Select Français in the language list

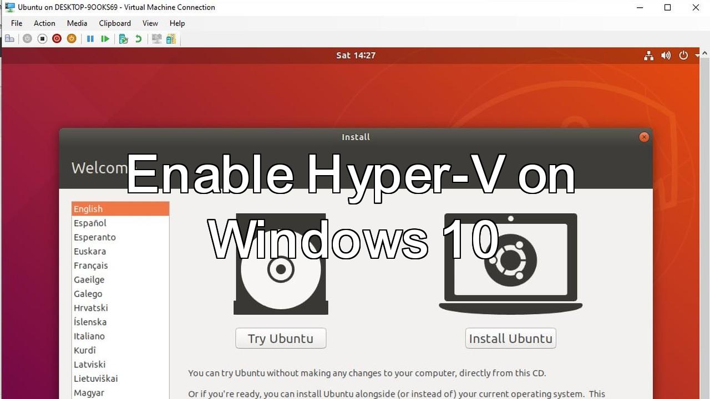pyautogui.click(x=91, y=265)
